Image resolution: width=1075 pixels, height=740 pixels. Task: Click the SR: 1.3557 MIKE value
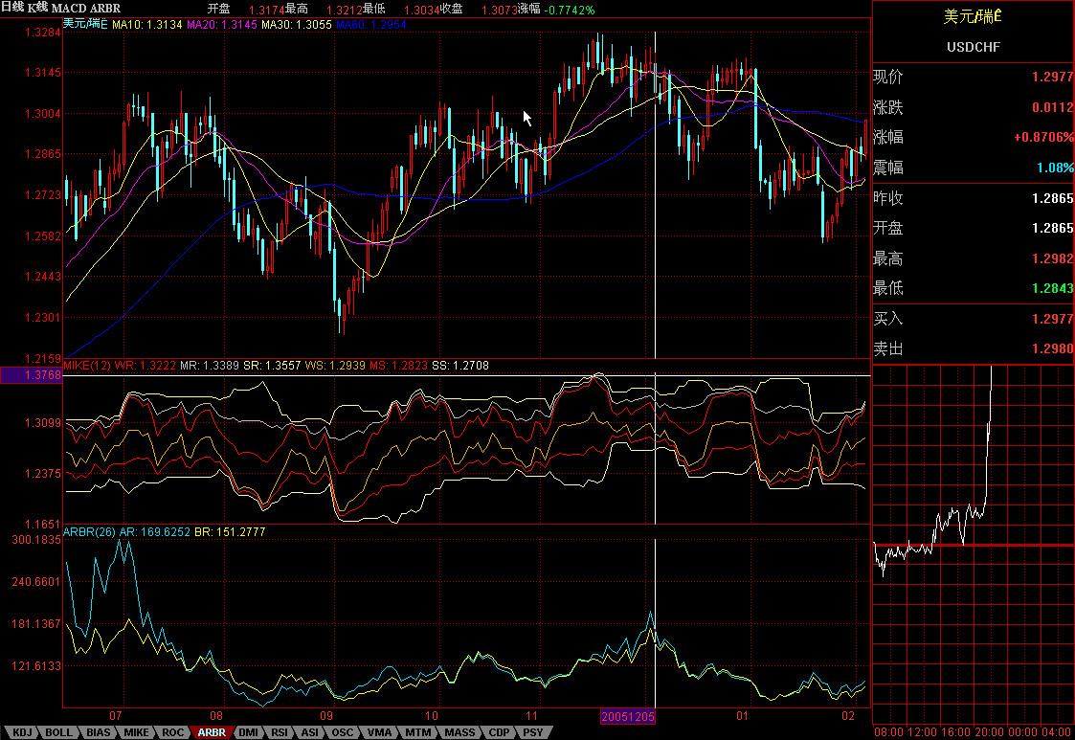(272, 366)
